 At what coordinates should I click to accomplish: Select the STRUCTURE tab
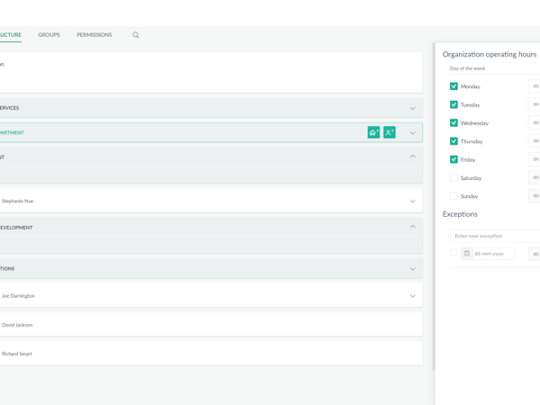10,35
